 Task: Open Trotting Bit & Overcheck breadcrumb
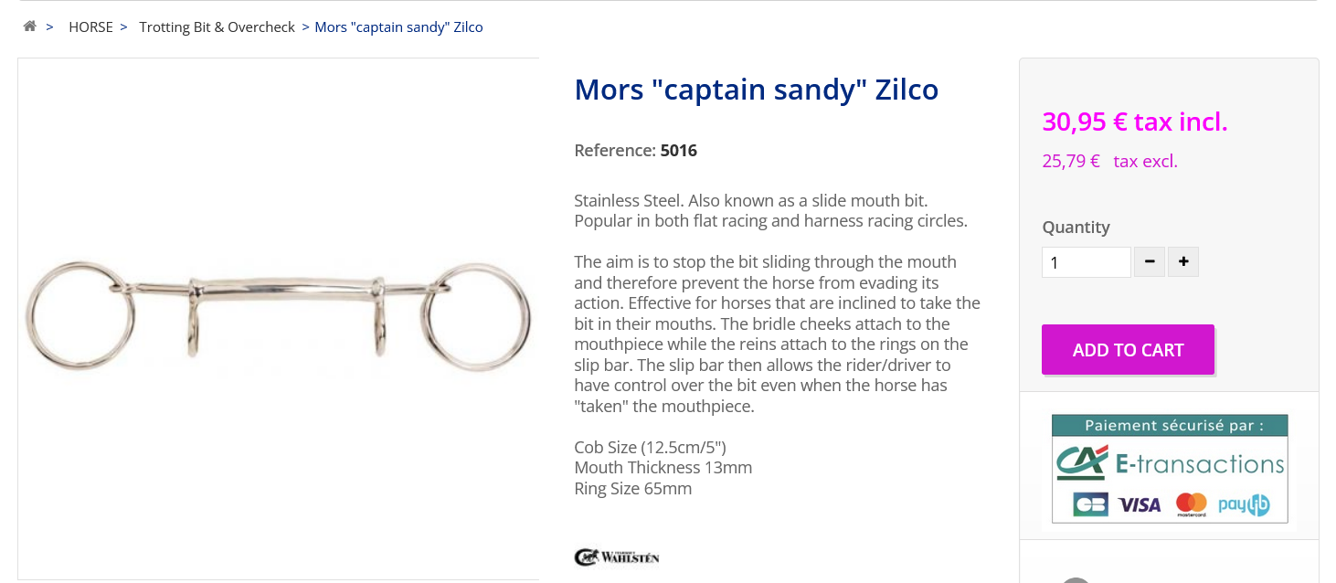tap(217, 27)
